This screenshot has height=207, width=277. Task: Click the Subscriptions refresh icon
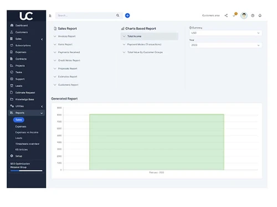(x=12, y=45)
